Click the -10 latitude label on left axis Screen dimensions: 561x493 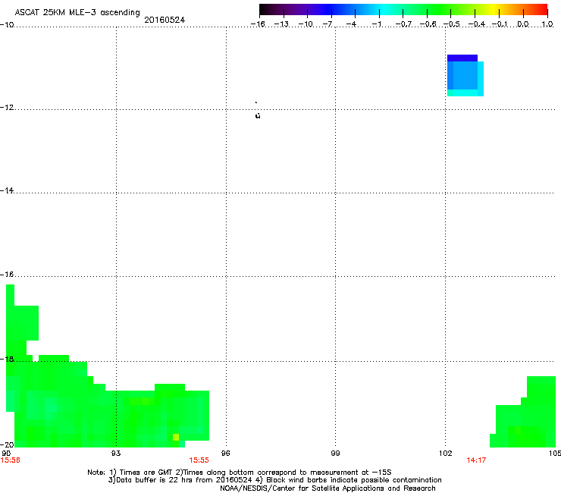tap(7, 24)
